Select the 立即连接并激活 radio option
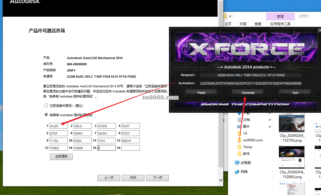Image resolution: width=321 pixels, height=195 pixels. [x=46, y=105]
